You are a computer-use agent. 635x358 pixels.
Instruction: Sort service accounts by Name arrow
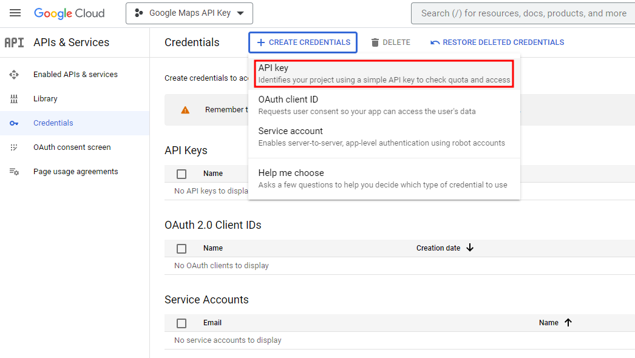point(568,323)
